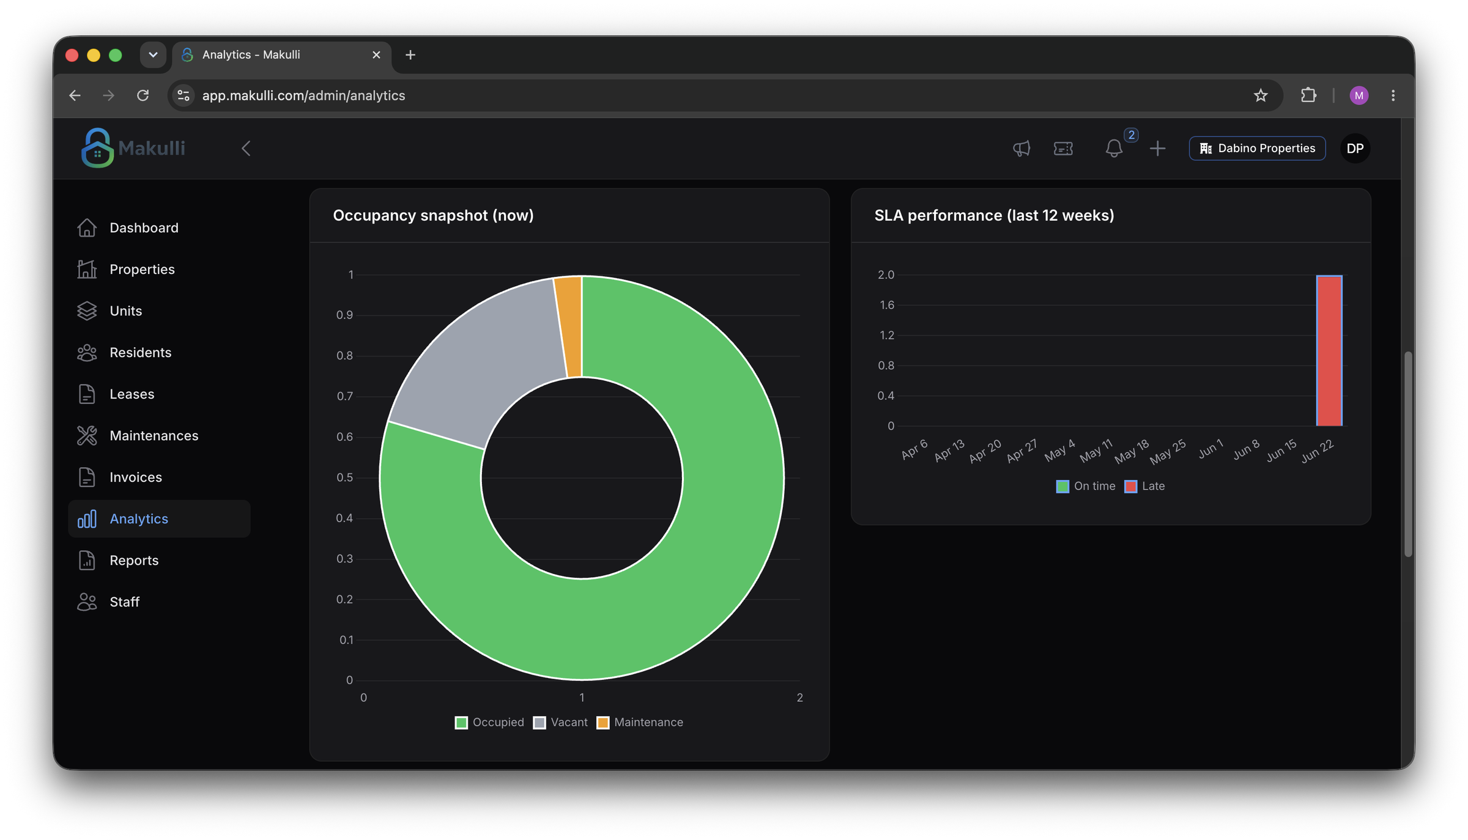This screenshot has width=1468, height=840.
Task: Select the Analytics sidebar item
Action: [x=159, y=519]
